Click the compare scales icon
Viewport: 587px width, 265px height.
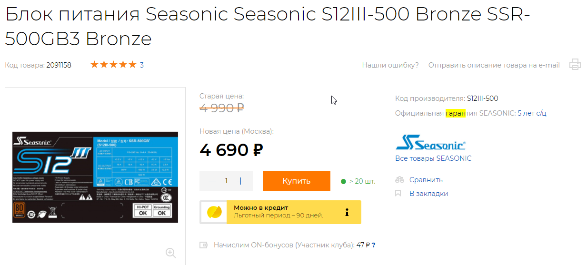[x=399, y=180]
